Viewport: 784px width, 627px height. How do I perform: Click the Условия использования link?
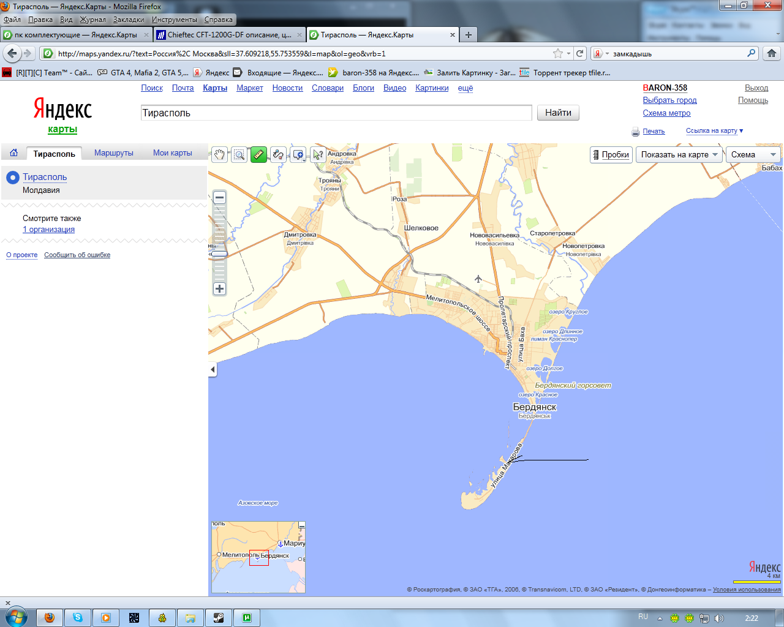pyautogui.click(x=747, y=590)
